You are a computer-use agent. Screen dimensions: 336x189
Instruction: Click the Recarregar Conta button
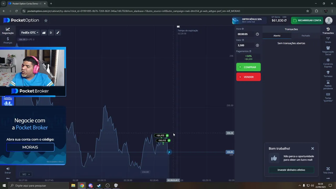coord(307,20)
